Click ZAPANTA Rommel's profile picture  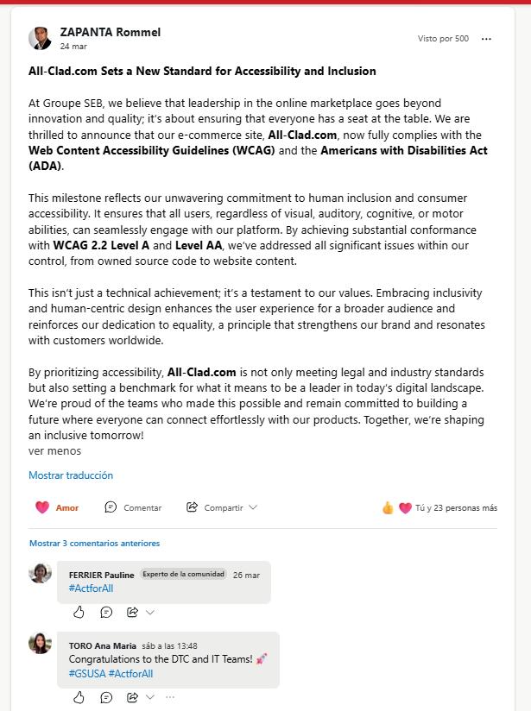pos(40,39)
